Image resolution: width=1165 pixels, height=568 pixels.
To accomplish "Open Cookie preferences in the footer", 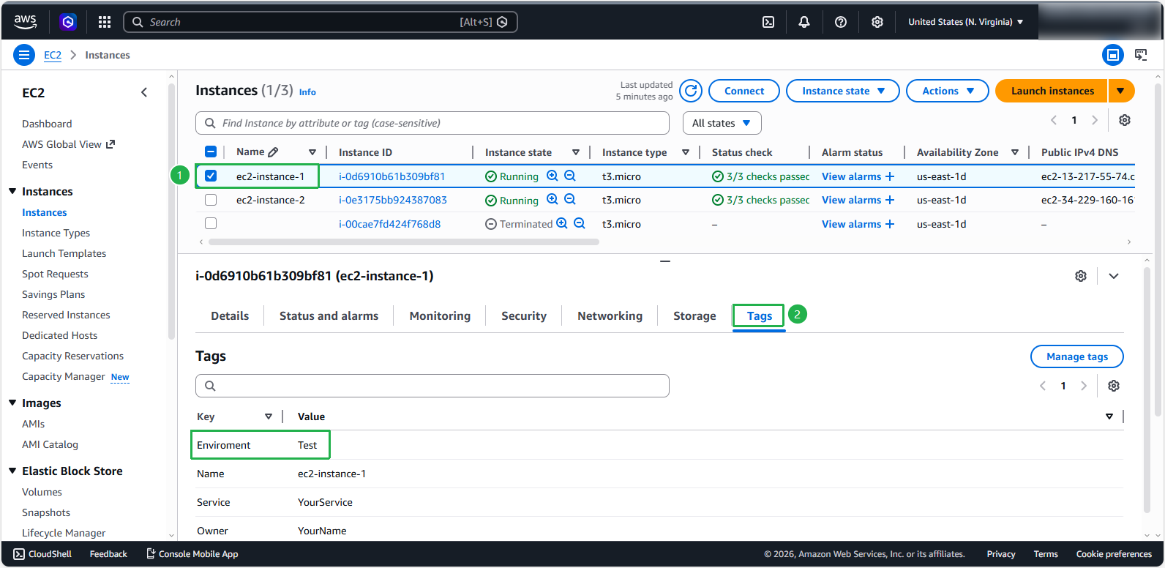I will point(1114,554).
